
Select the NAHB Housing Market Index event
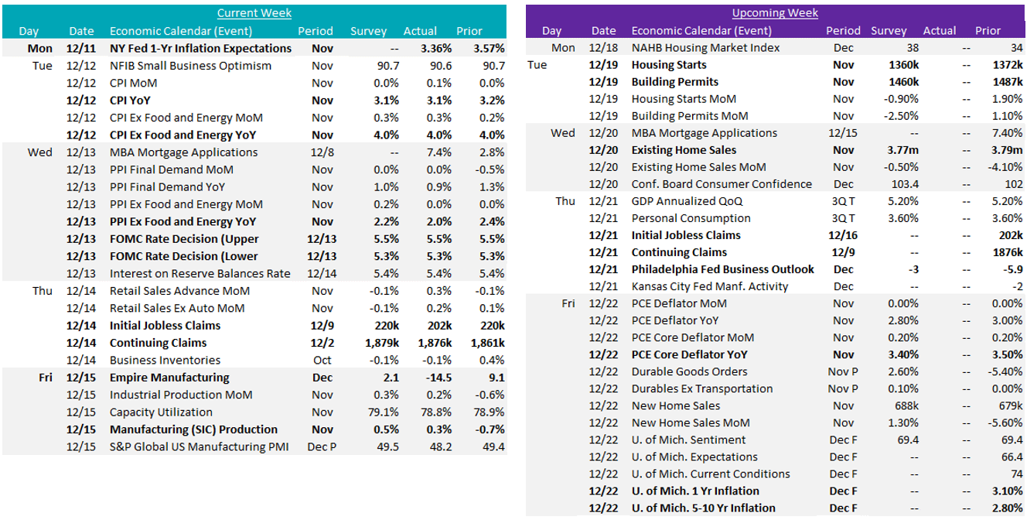(705, 48)
